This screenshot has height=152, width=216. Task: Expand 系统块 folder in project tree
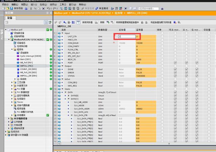click(x=15, y=79)
